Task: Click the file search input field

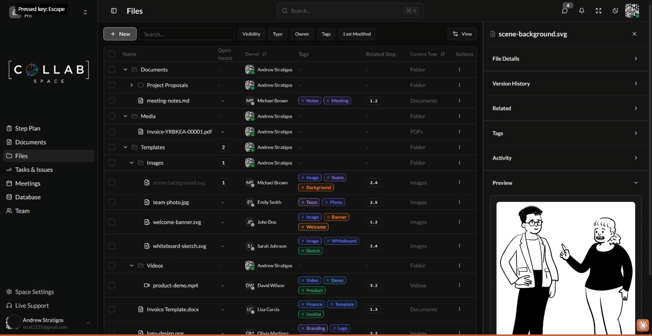Action: (x=187, y=34)
